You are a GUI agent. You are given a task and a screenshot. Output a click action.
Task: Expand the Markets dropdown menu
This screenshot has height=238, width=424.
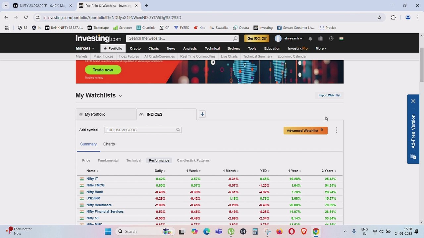click(85, 48)
